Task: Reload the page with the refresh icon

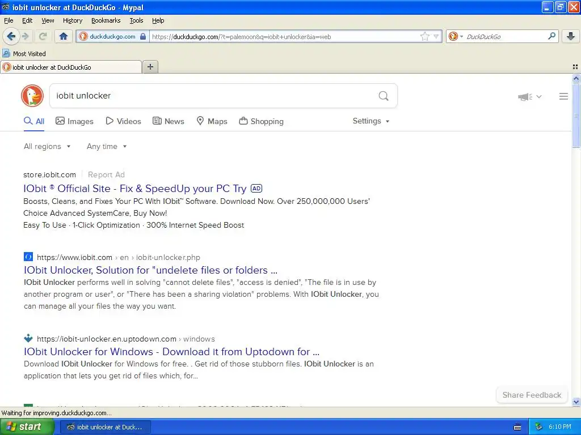Action: pos(43,36)
